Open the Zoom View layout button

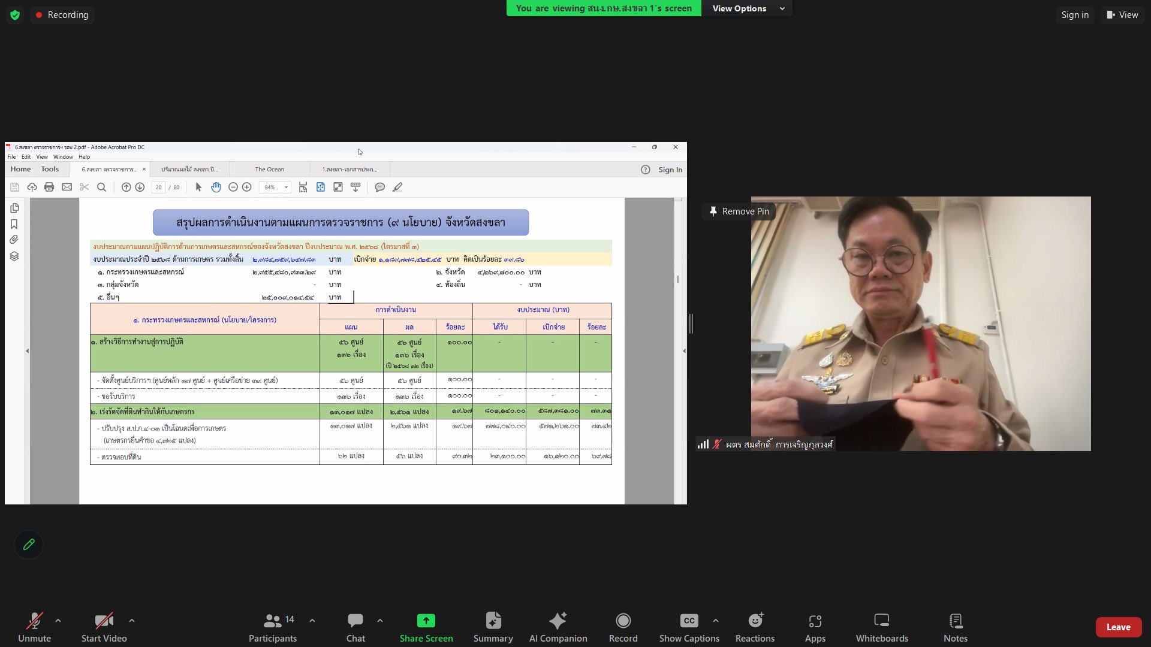(x=1123, y=15)
